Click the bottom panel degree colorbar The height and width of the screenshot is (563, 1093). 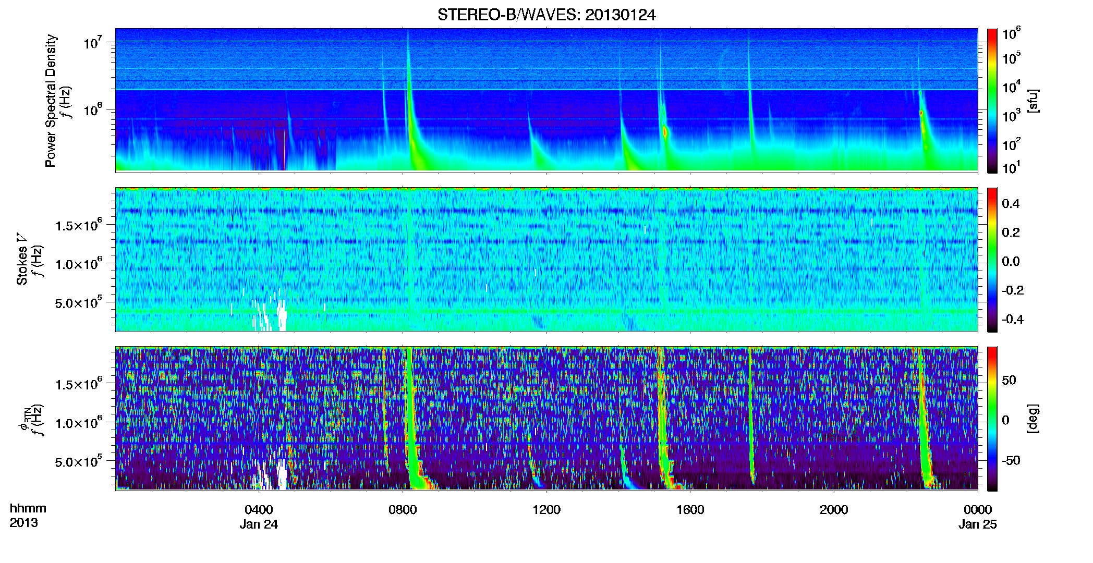[x=992, y=419]
